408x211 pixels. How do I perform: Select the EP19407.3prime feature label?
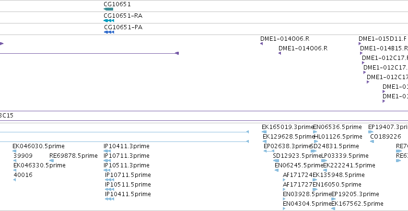point(388,127)
